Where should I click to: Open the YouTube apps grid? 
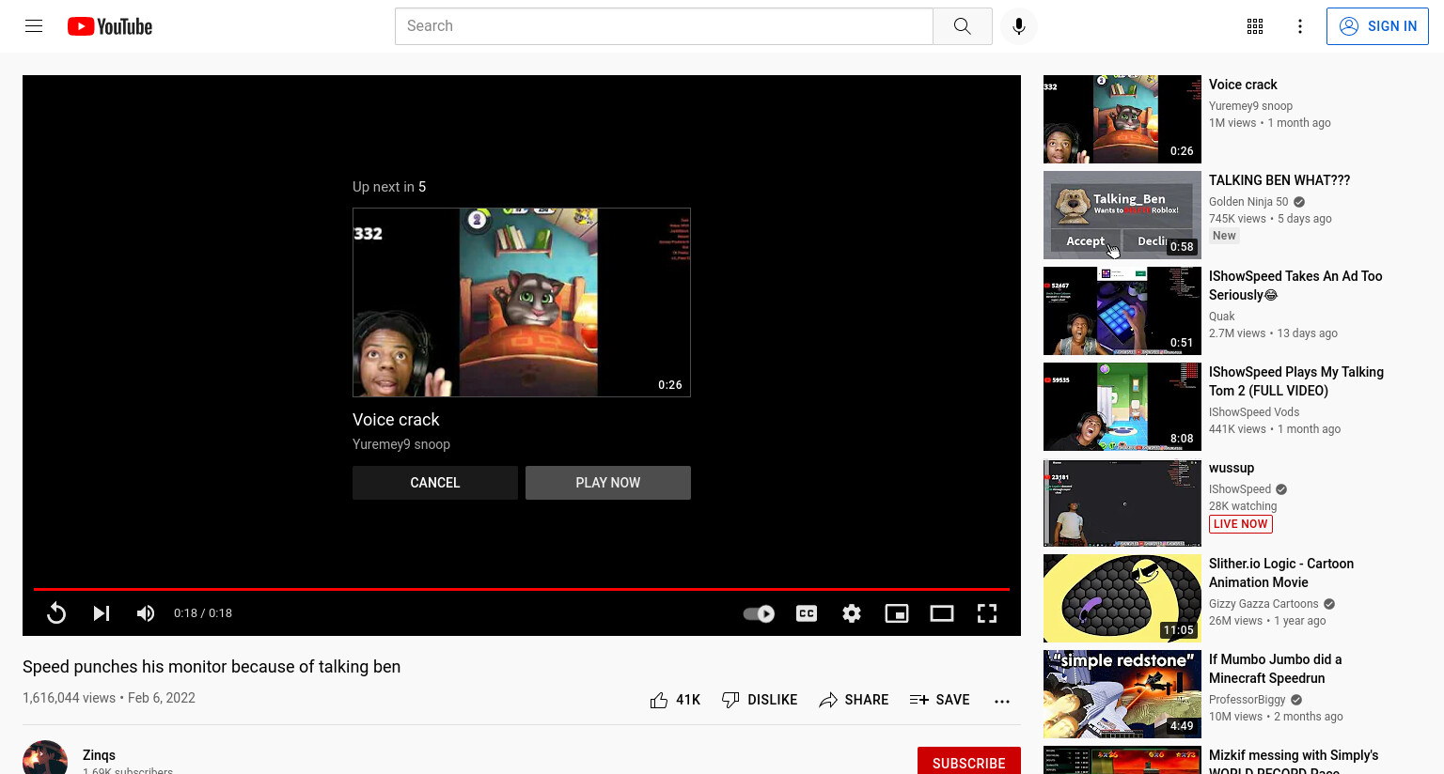tap(1255, 26)
